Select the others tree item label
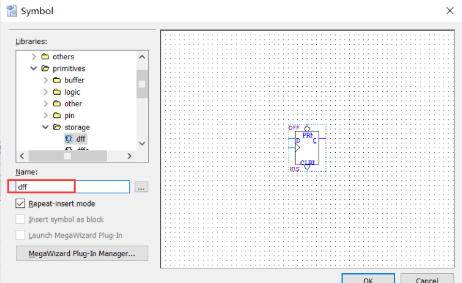The height and width of the screenshot is (283, 462). pyautogui.click(x=63, y=56)
